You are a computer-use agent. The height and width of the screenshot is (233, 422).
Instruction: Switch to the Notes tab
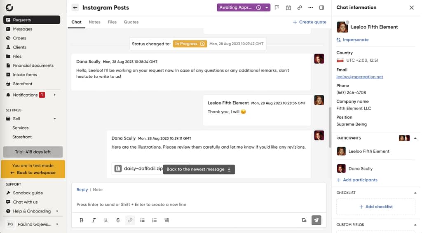94,22
